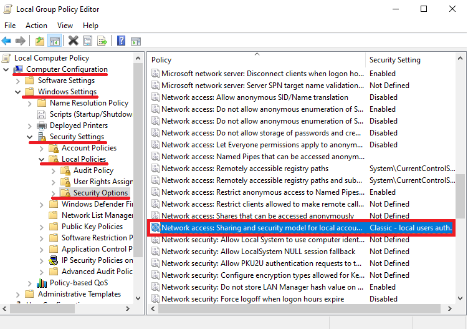468x329 pixels.
Task: Expand the Name Resolution Policy node
Action: pos(29,104)
